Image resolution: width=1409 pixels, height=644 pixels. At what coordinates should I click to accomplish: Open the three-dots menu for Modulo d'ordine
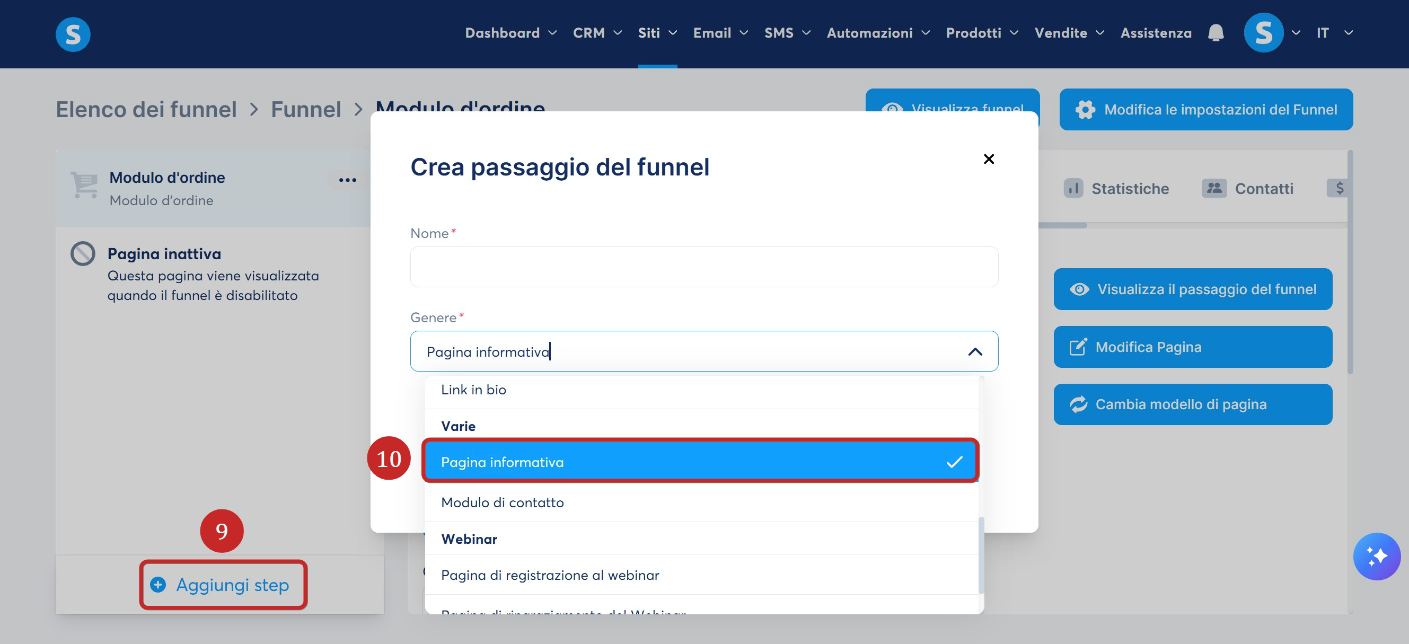(347, 179)
